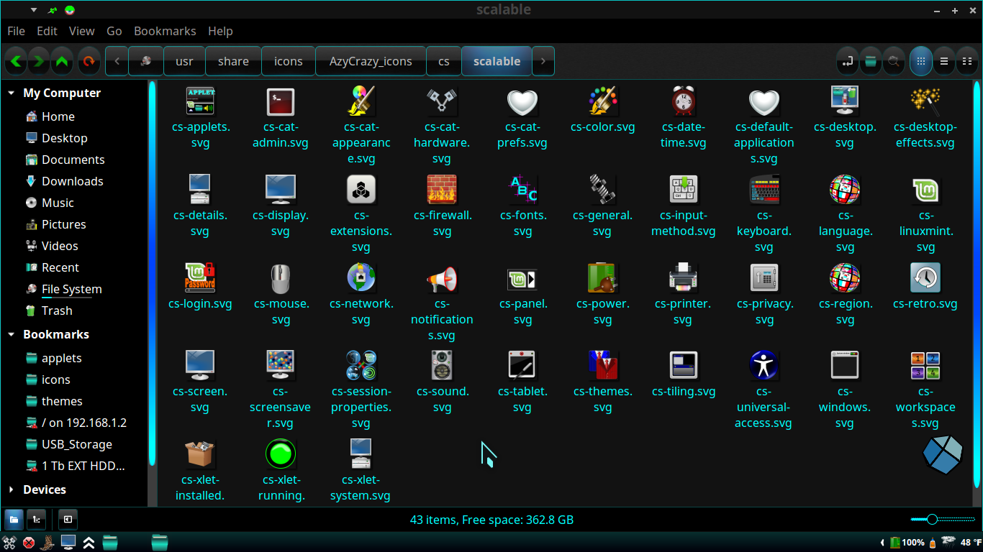Screen dimensions: 983x552
Task: Select the cs-notifications.svg megaphone icon
Action: 442,303
